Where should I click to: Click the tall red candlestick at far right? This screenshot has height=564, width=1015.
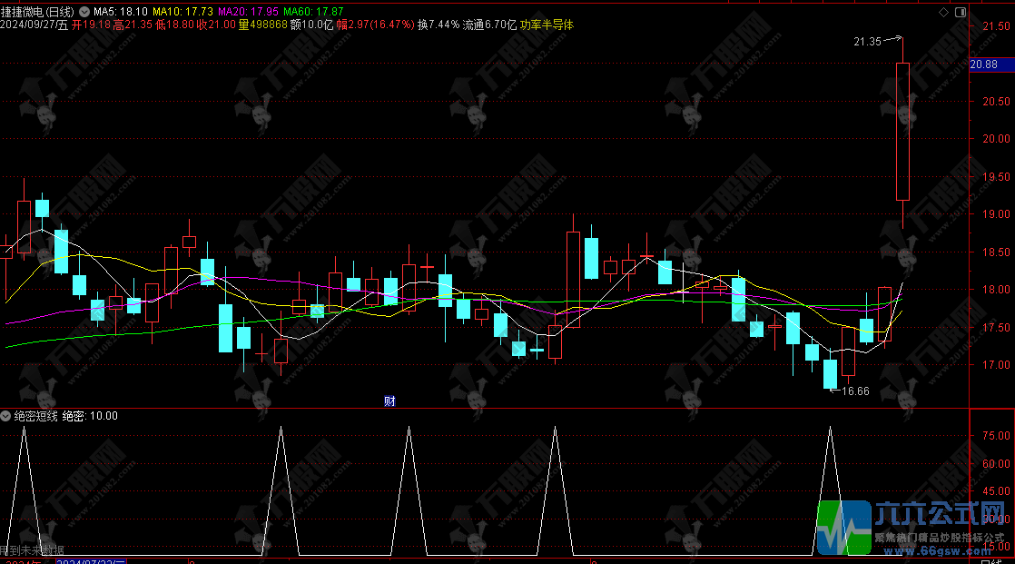coord(902,131)
